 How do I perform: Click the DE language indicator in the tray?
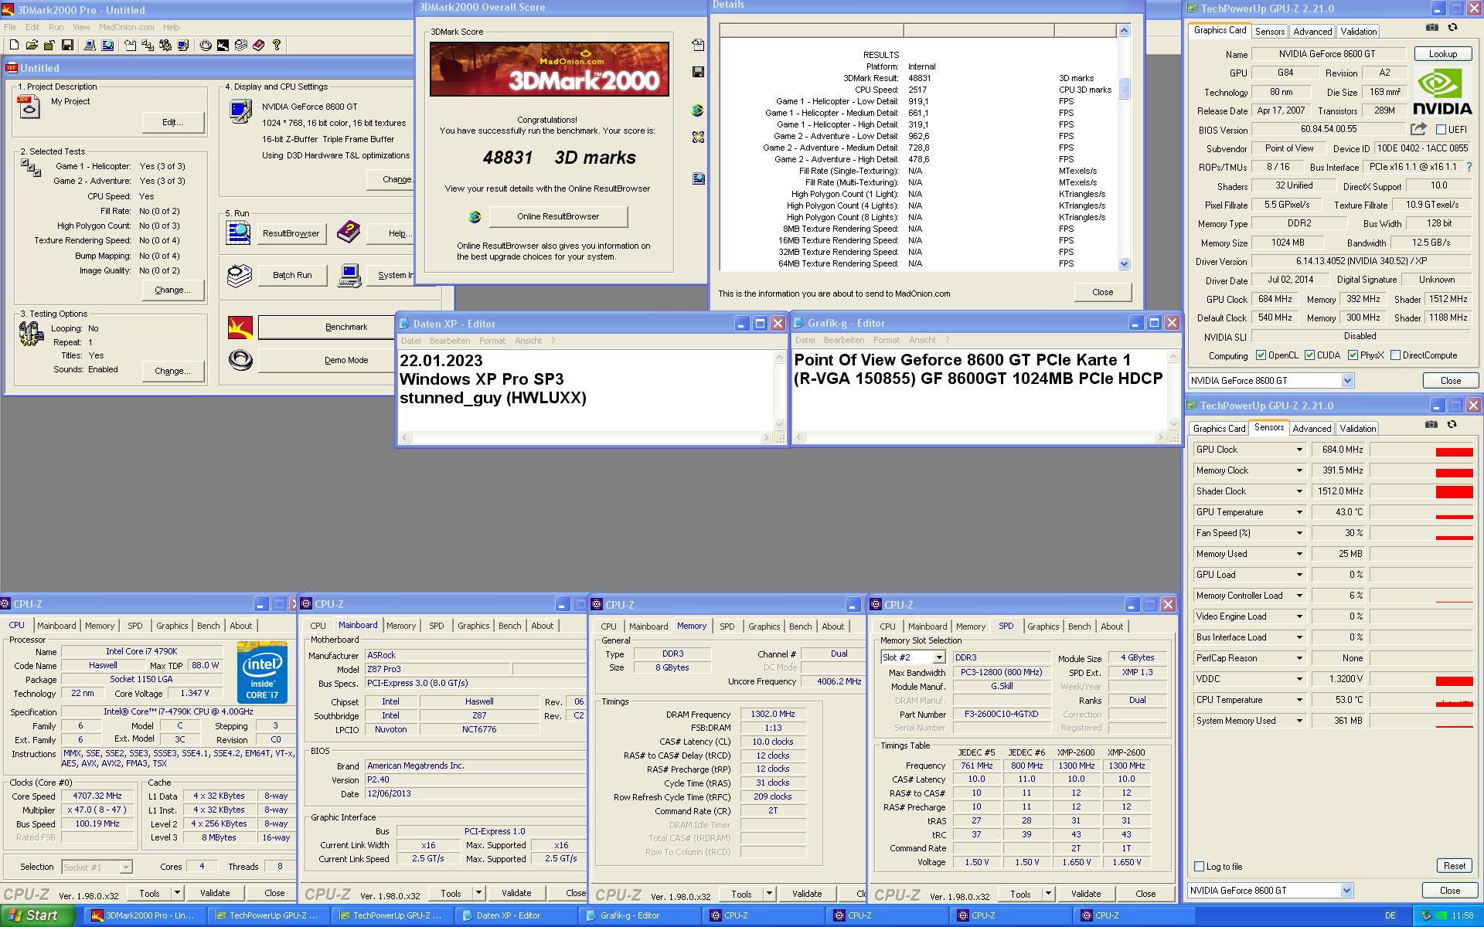[x=1390, y=915]
